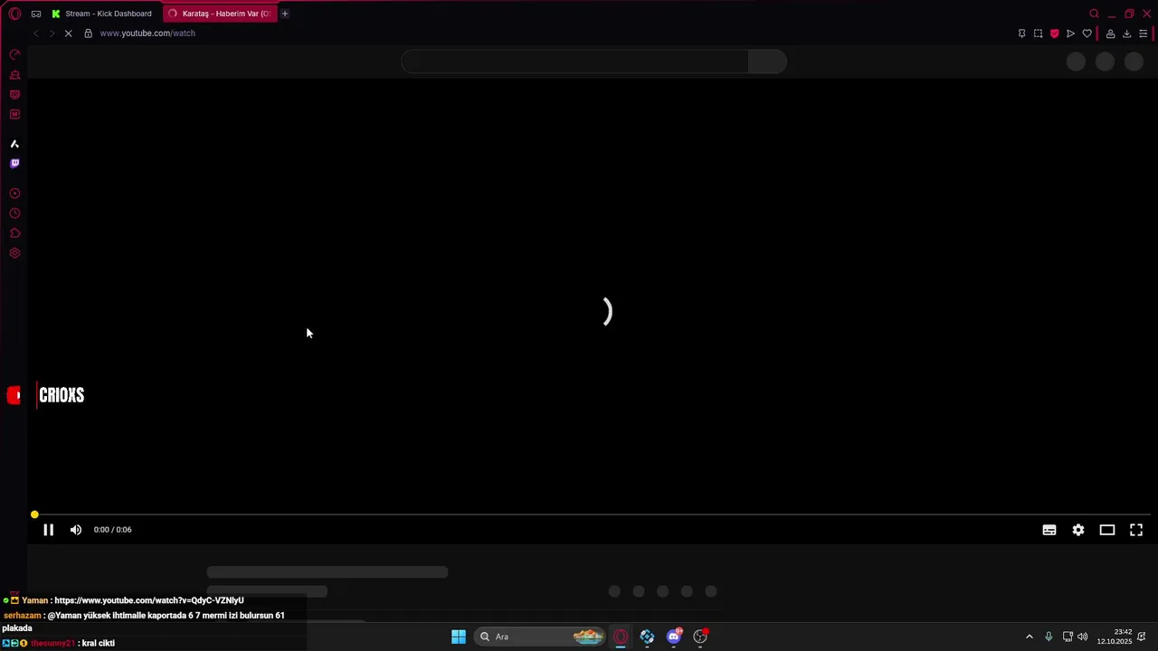Open the clock showing 23:42
Screen dimensions: 1158x651
pos(1115,637)
